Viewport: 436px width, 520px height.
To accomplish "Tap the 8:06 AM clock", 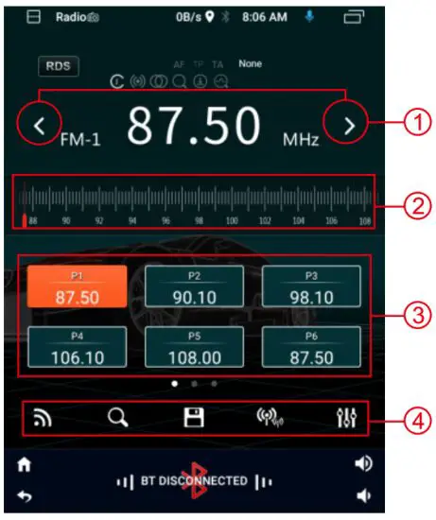I will tap(265, 17).
